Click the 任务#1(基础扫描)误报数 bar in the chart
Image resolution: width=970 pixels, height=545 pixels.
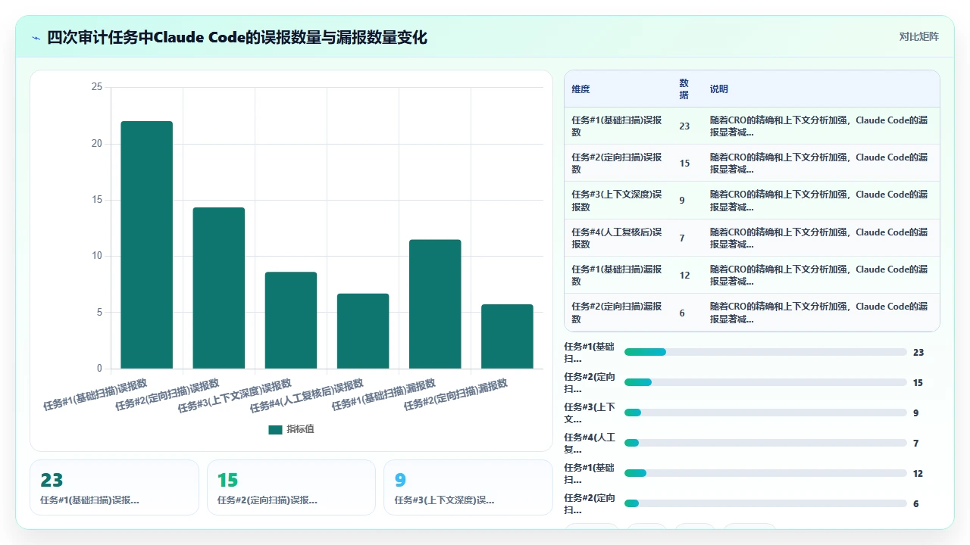click(146, 245)
